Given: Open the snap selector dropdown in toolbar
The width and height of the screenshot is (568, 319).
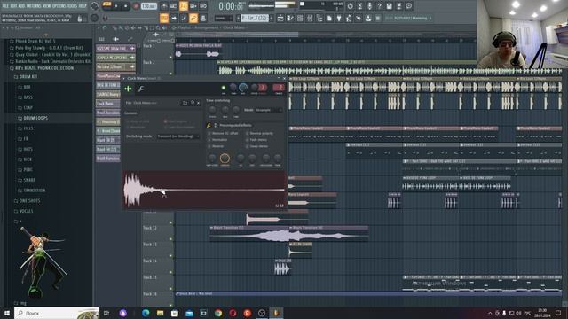Looking at the screenshot, I should click(223, 18).
